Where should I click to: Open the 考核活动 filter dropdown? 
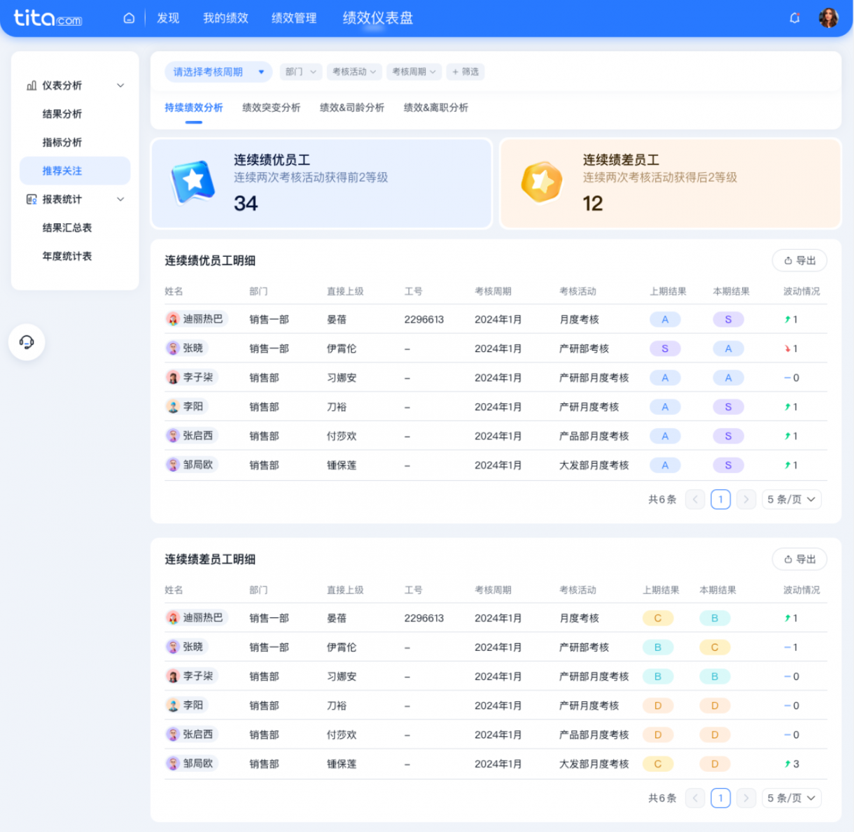pos(354,71)
